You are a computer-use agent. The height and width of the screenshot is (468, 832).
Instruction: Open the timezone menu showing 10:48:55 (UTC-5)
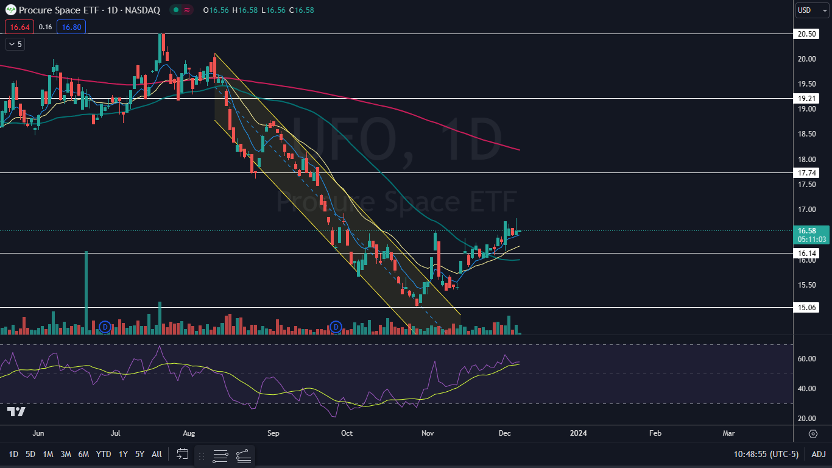[x=766, y=454]
